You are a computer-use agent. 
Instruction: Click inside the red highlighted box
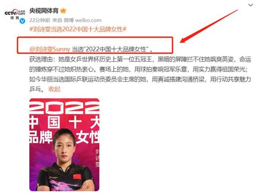[95, 45]
